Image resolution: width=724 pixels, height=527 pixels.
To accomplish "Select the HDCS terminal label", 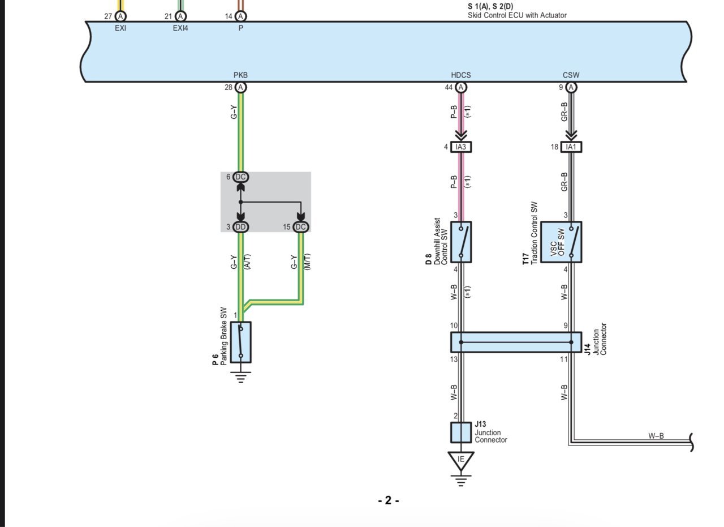I will tap(461, 75).
